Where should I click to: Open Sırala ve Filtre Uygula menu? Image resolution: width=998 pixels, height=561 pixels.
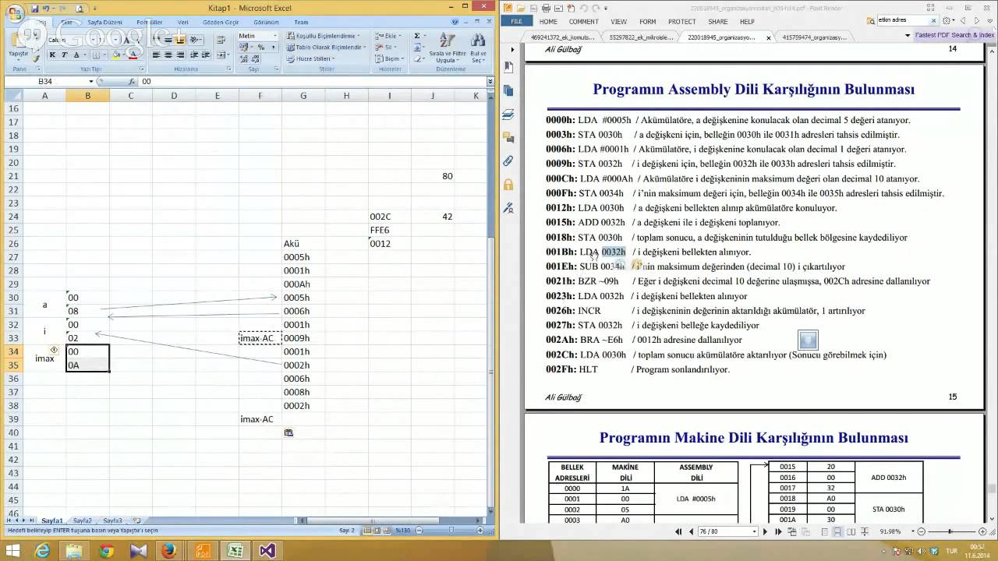[x=447, y=48]
